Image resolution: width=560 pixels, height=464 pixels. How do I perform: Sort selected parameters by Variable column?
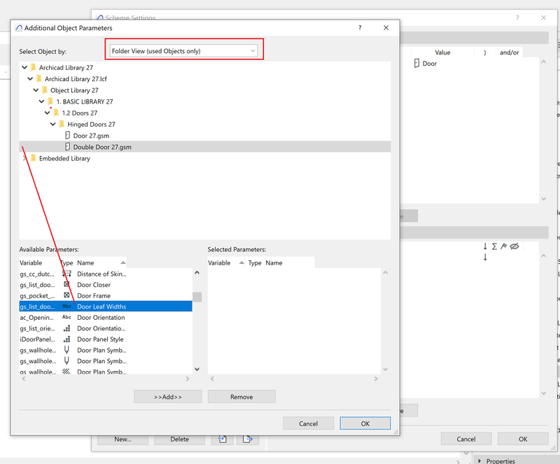[x=226, y=262]
